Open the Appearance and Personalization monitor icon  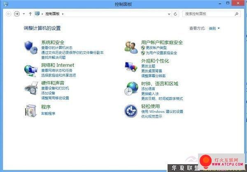(x=131, y=67)
